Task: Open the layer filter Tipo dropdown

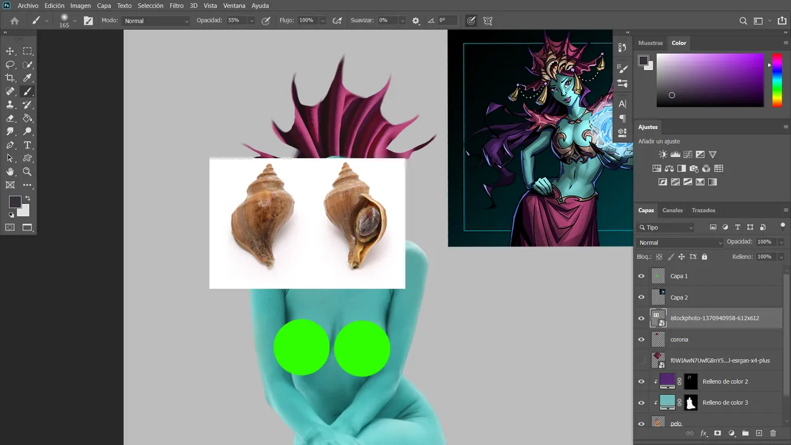Action: tap(666, 227)
